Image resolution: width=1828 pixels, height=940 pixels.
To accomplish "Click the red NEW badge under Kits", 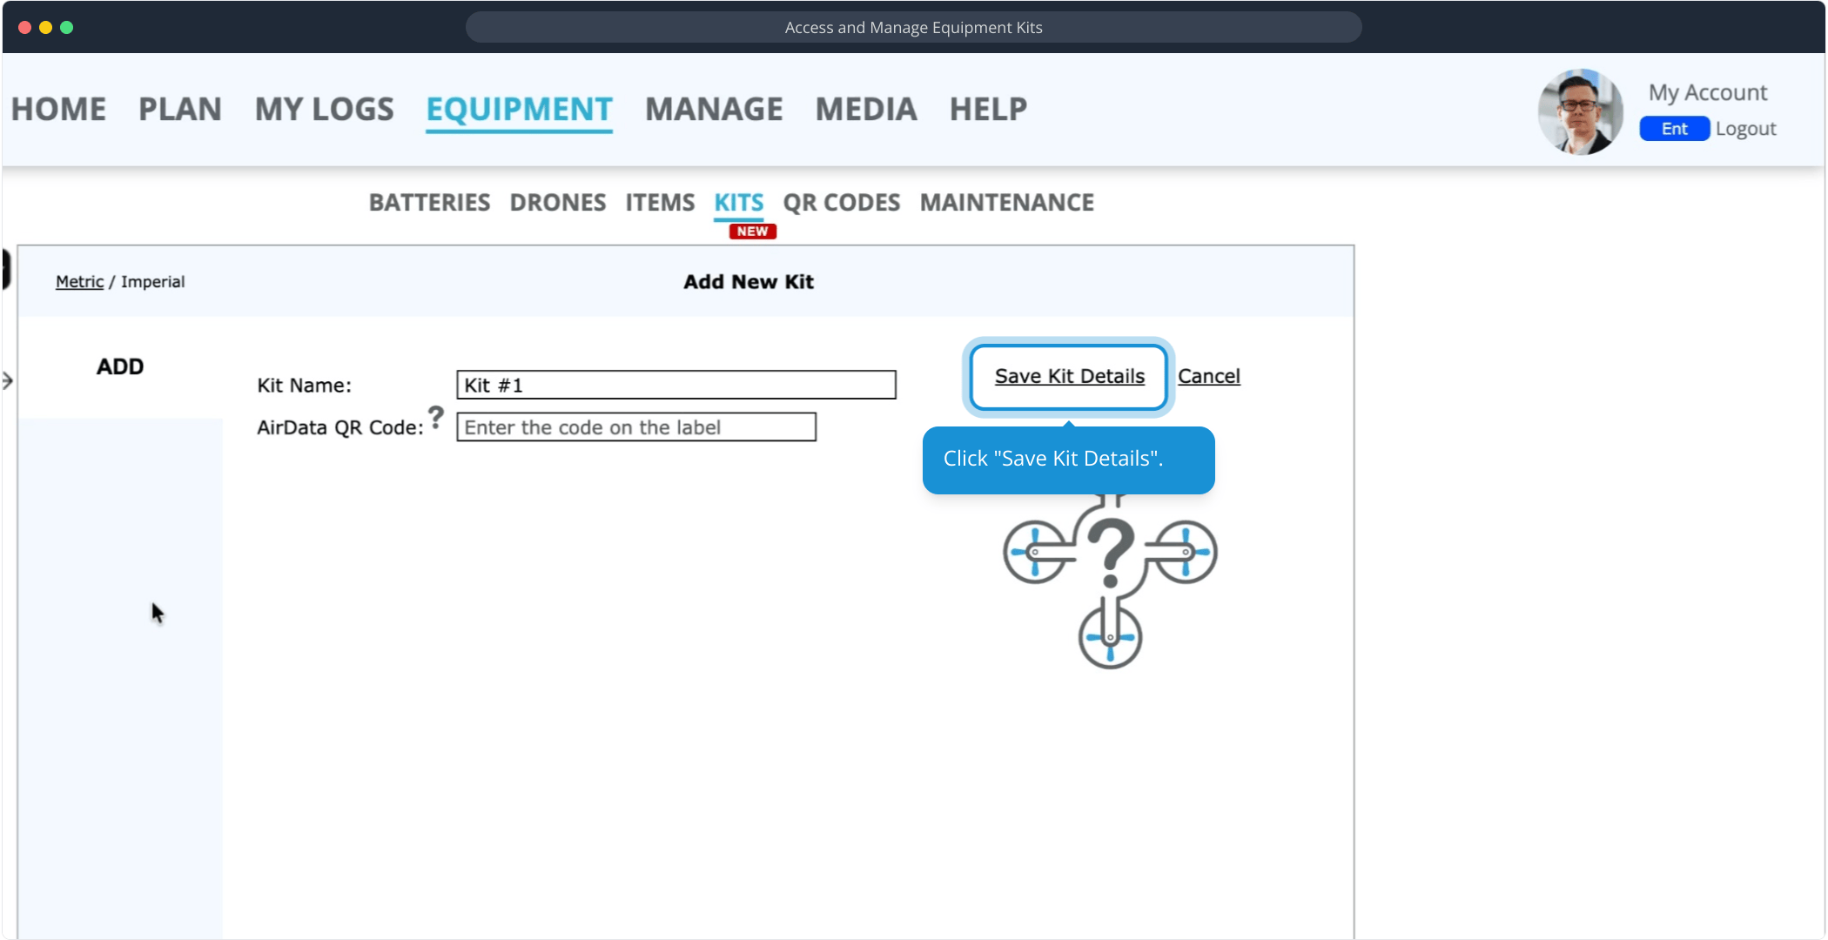I will click(x=752, y=232).
